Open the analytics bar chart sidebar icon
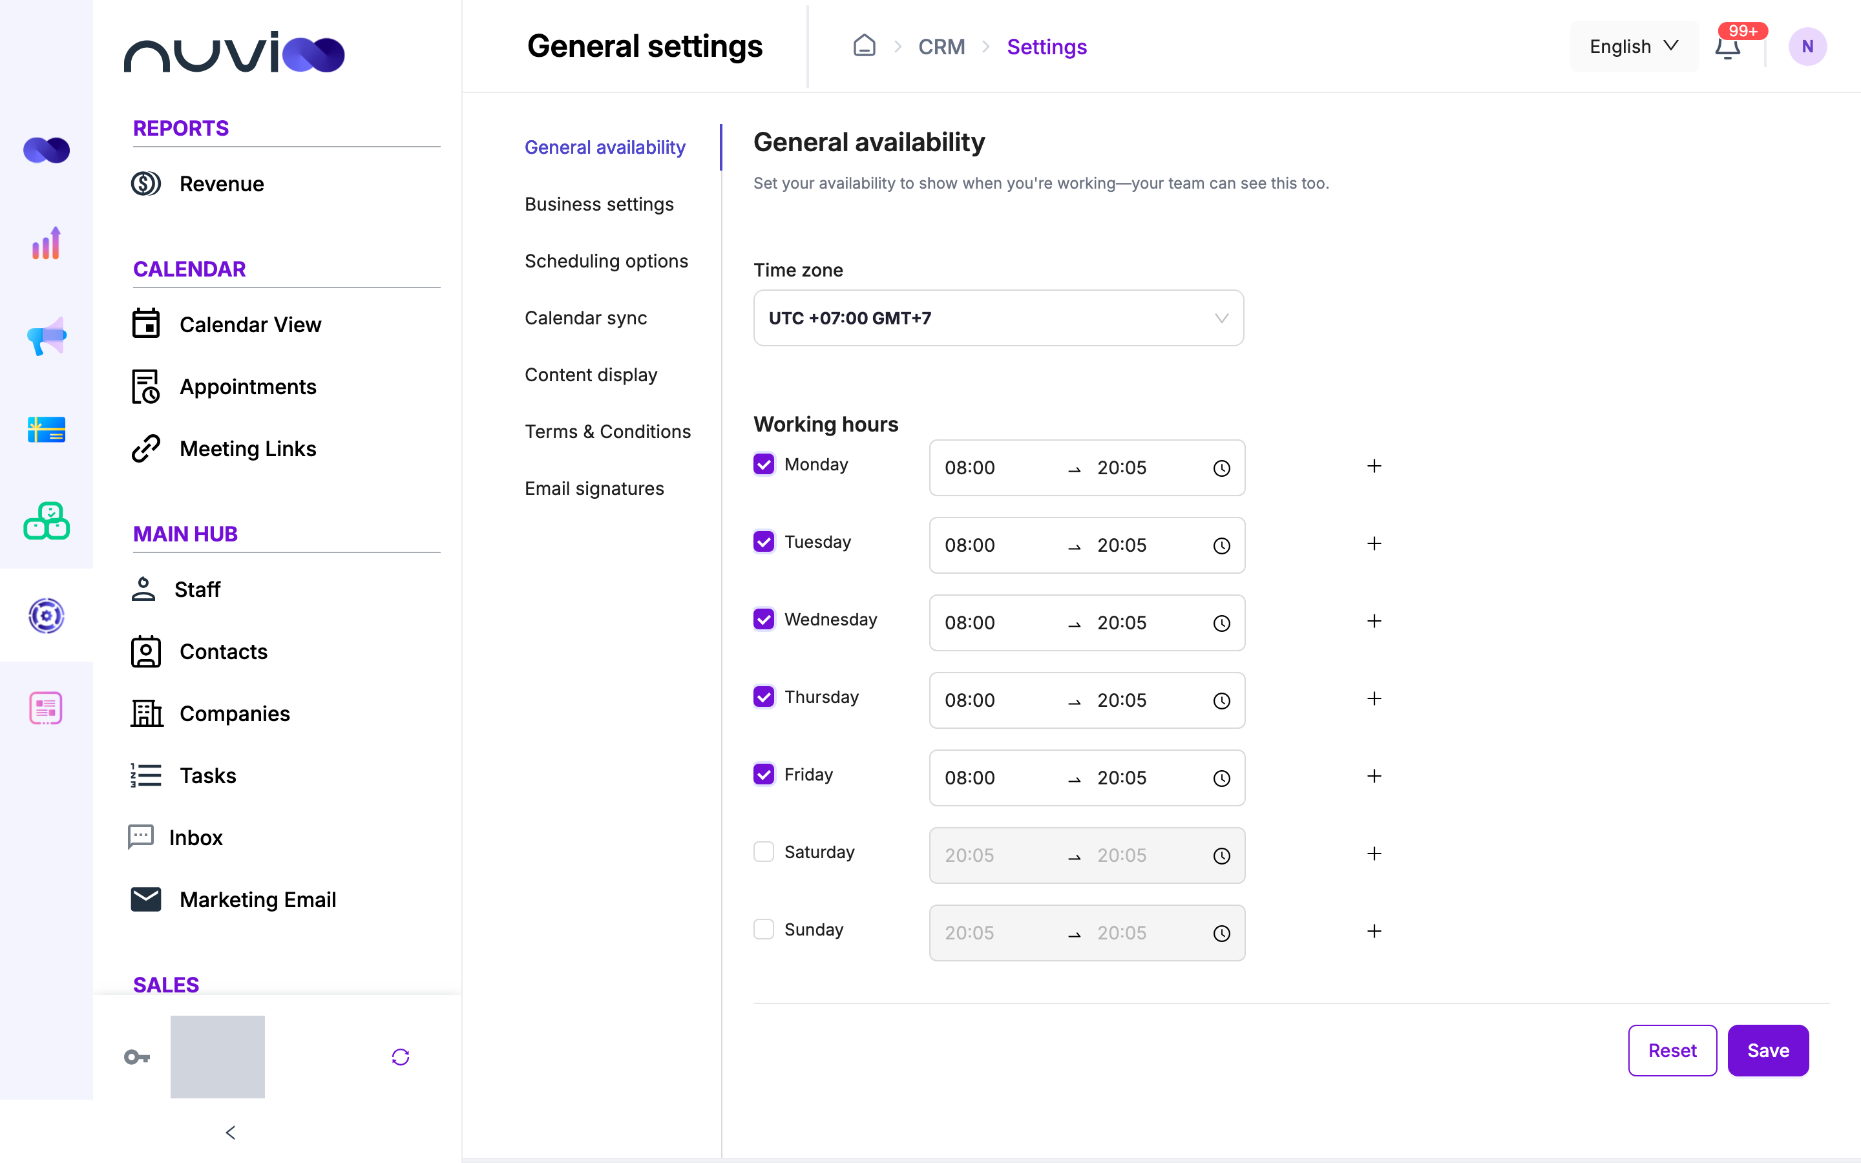 (x=46, y=243)
